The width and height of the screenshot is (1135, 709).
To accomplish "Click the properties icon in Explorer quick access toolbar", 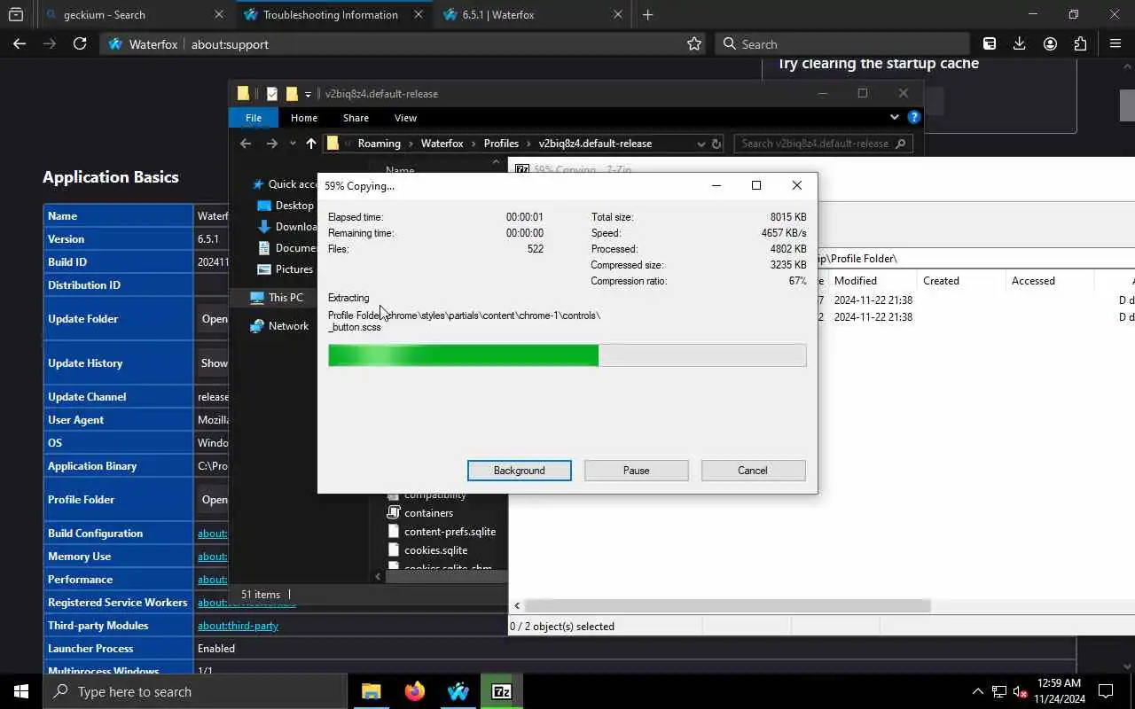I will (272, 94).
